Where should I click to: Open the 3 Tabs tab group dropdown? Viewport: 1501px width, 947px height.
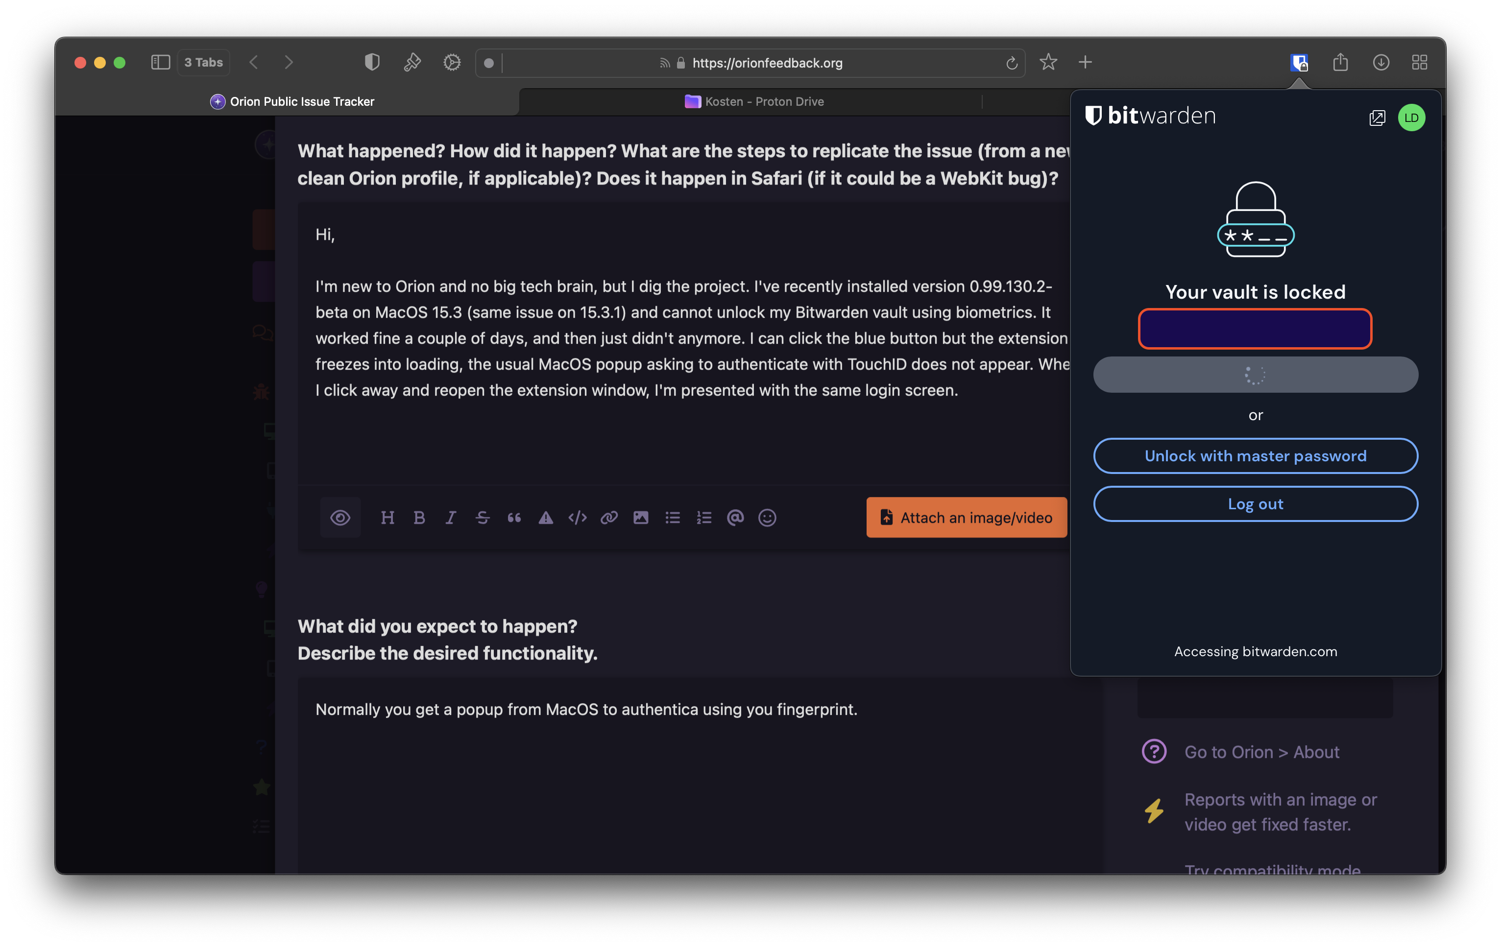click(204, 62)
